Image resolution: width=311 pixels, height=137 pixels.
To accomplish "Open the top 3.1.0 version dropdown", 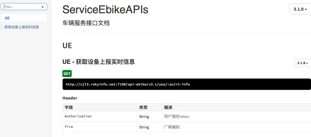I will (x=300, y=9).
